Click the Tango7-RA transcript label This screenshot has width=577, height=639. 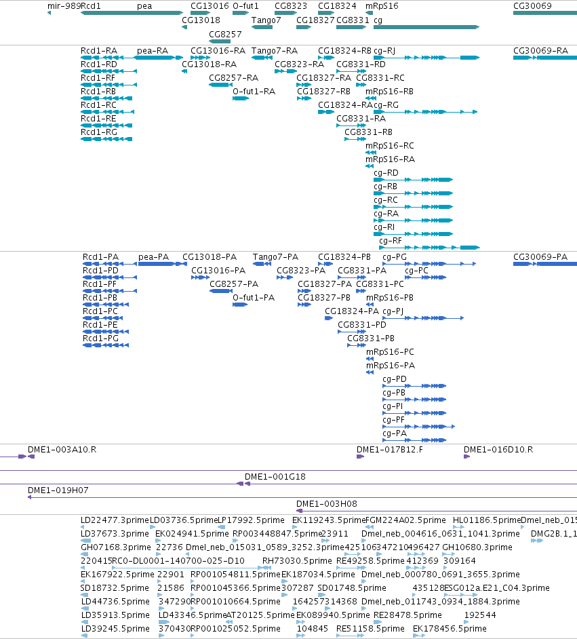[275, 50]
